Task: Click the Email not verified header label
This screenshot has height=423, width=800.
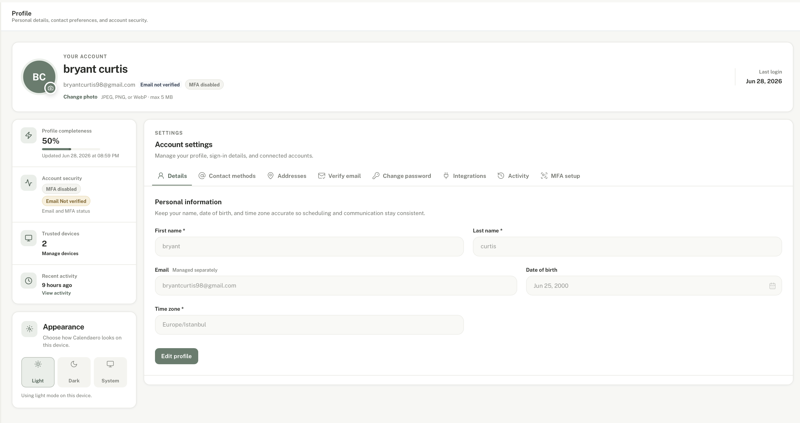Action: click(160, 85)
